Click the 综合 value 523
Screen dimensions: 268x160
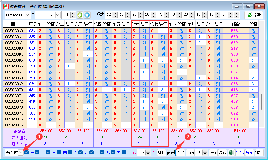(x=234, y=31)
